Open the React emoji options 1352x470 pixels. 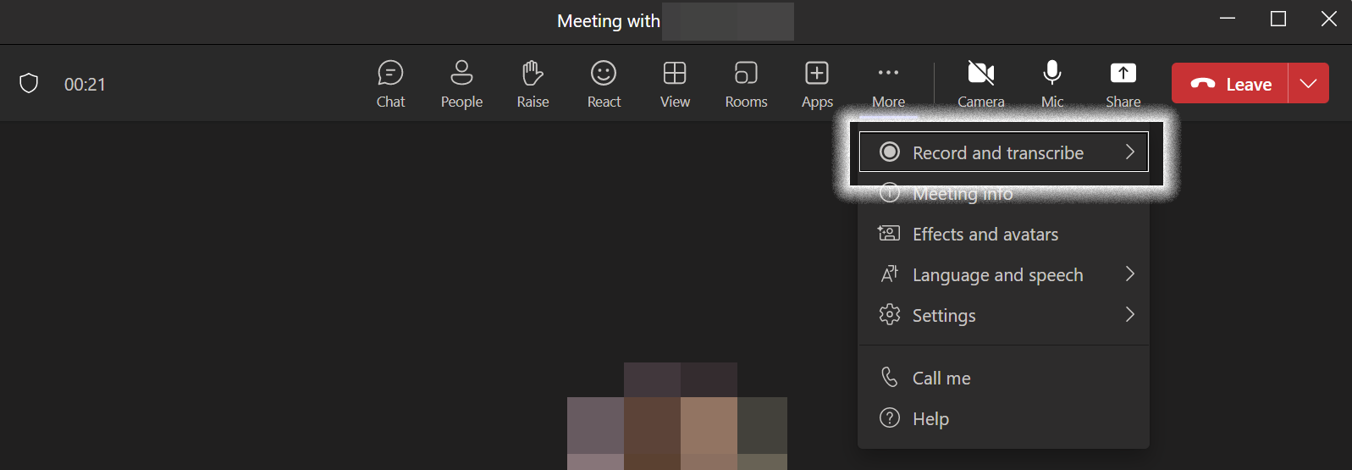click(x=604, y=84)
